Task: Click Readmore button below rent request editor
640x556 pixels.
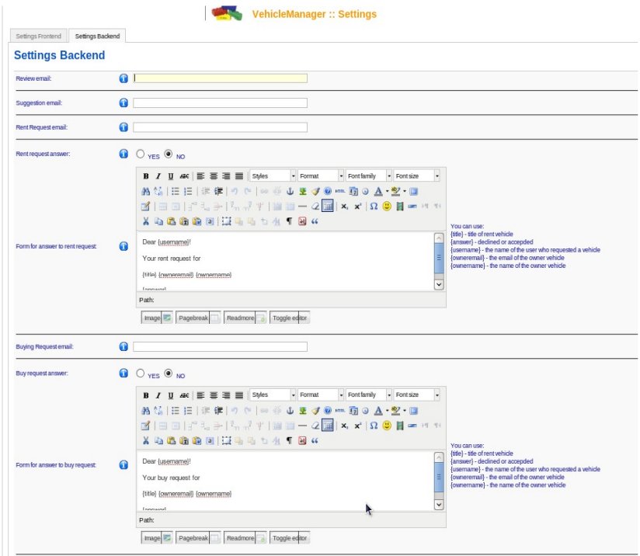Action: pos(245,318)
